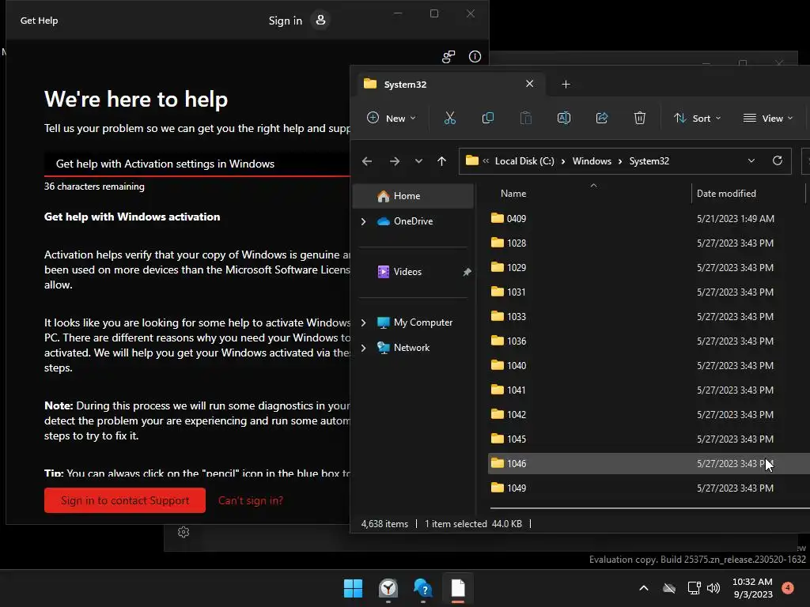This screenshot has height=607, width=810.
Task: Click the second taskbar app icon
Action: (x=388, y=588)
